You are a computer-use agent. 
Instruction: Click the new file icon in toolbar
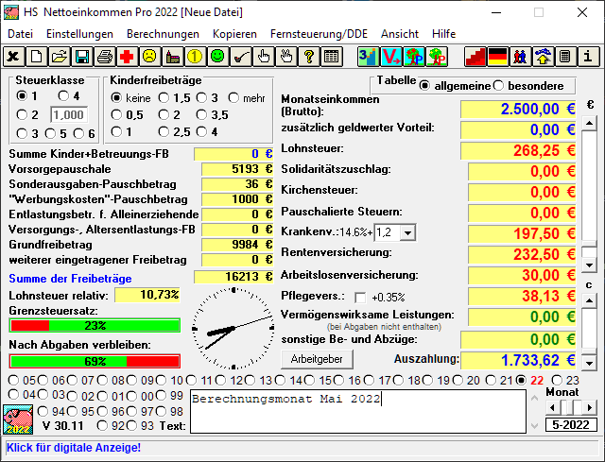[36, 57]
